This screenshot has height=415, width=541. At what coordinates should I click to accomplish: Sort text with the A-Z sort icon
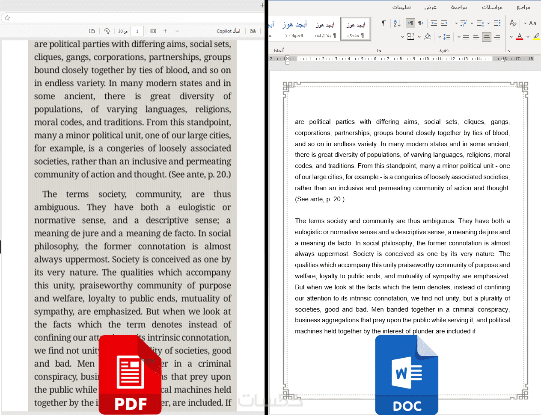coord(397,23)
